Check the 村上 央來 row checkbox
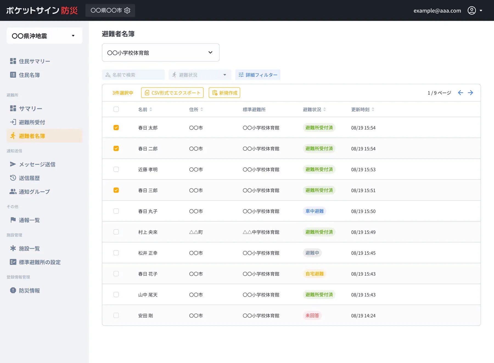The image size is (494, 363). click(116, 232)
